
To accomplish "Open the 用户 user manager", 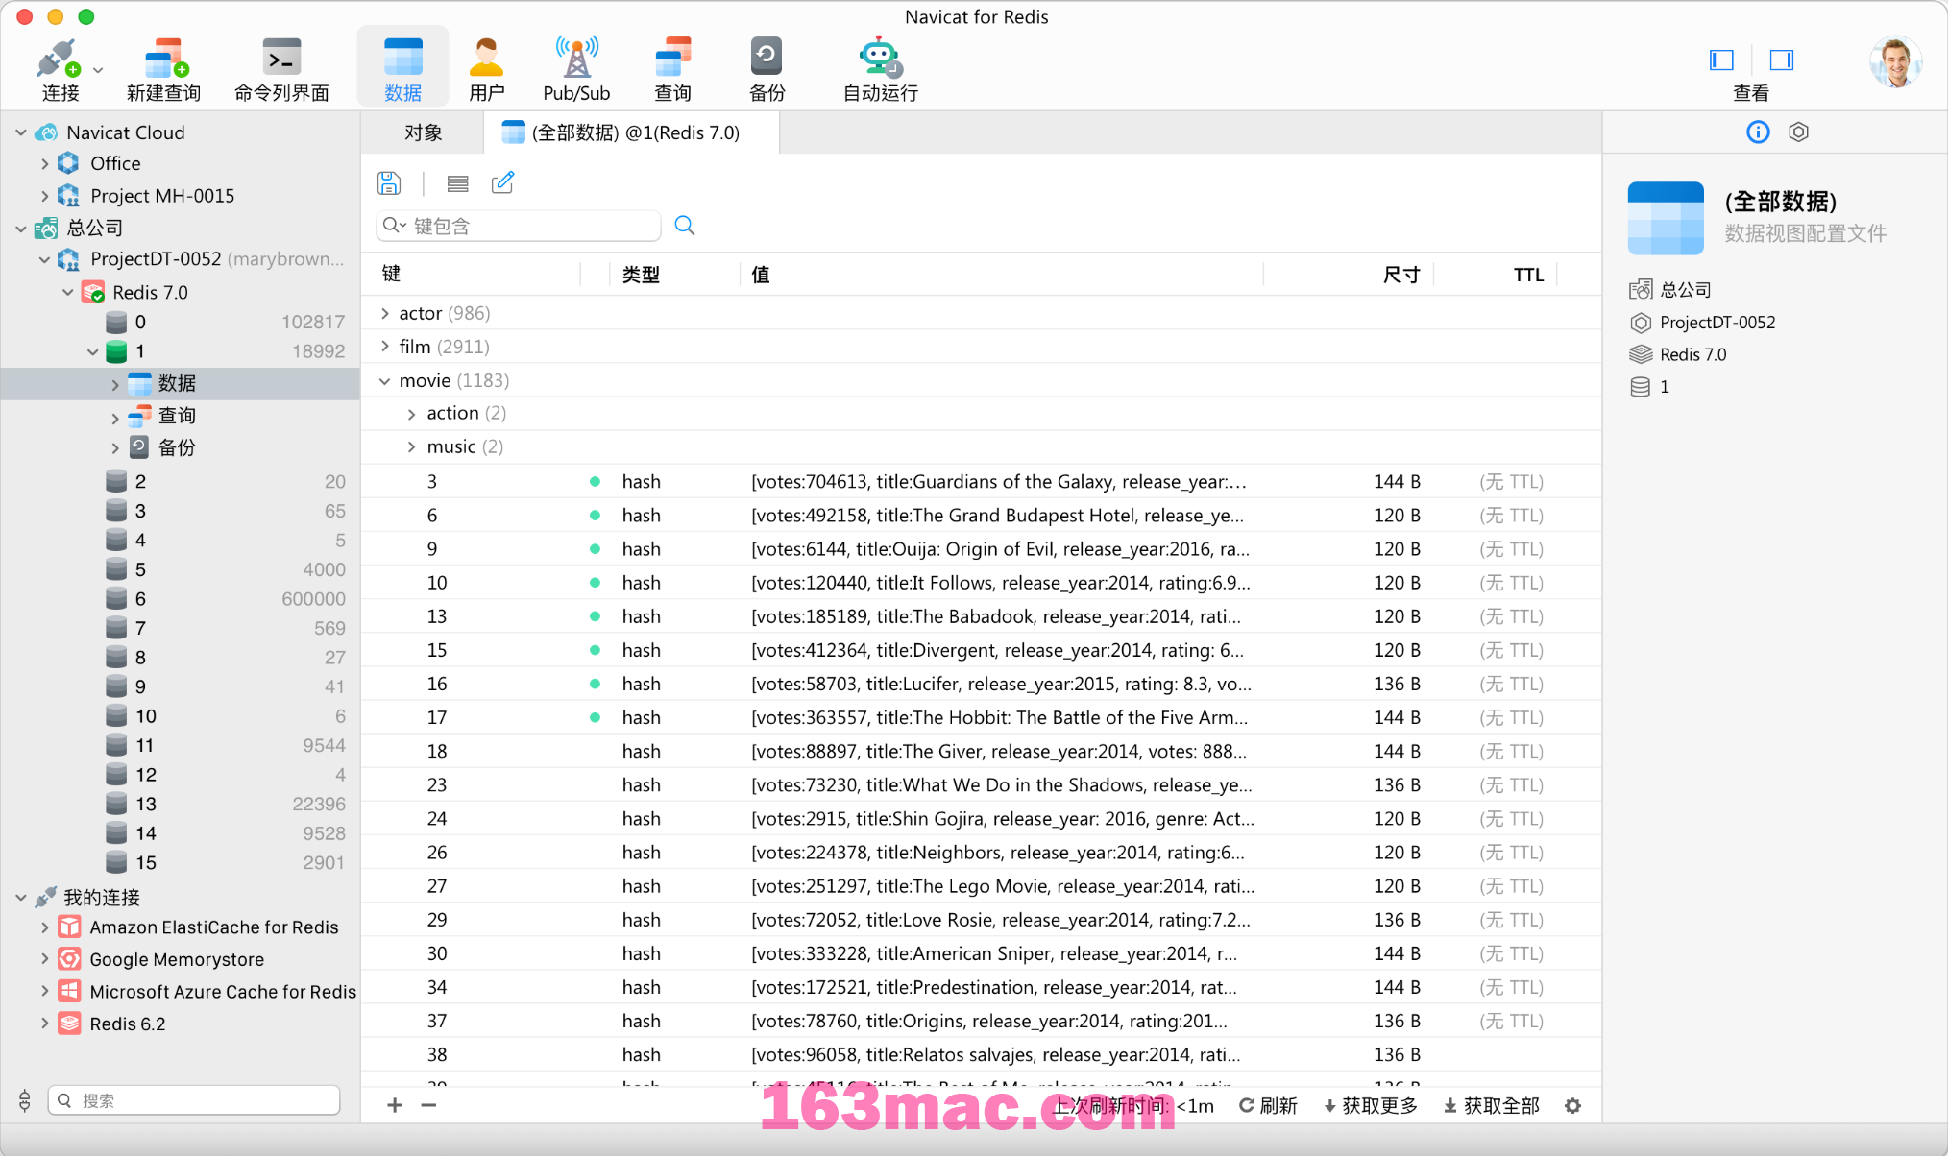I will coord(486,67).
